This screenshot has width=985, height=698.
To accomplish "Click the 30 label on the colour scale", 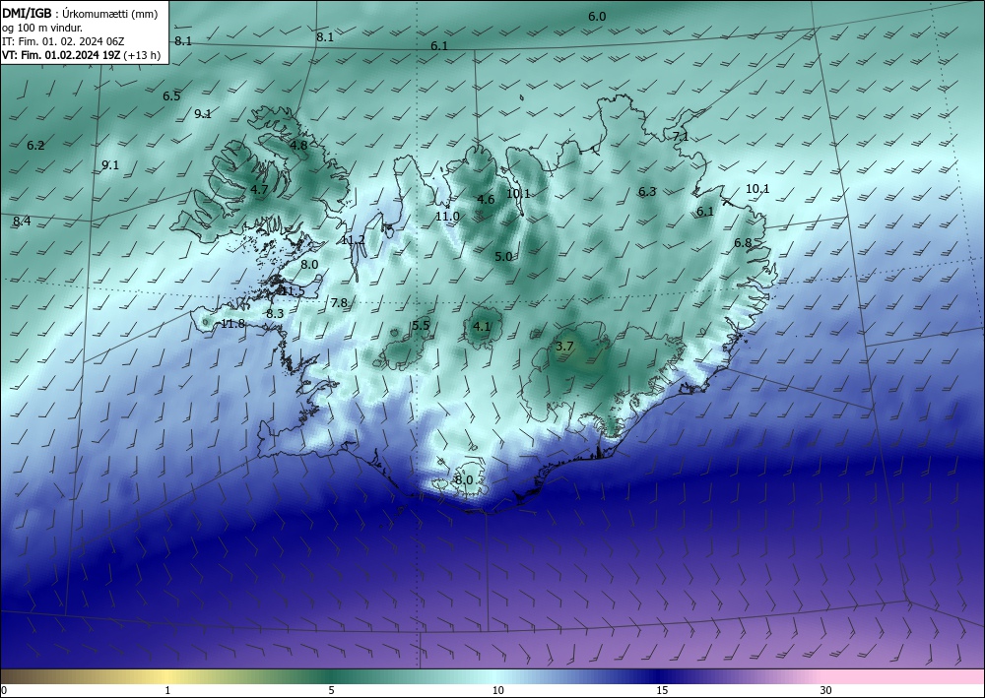I will 826,690.
